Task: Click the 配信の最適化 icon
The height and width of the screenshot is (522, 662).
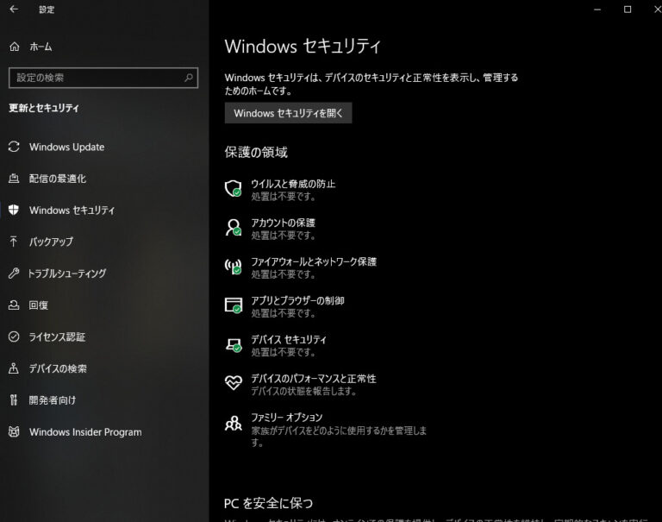Action: [x=14, y=179]
